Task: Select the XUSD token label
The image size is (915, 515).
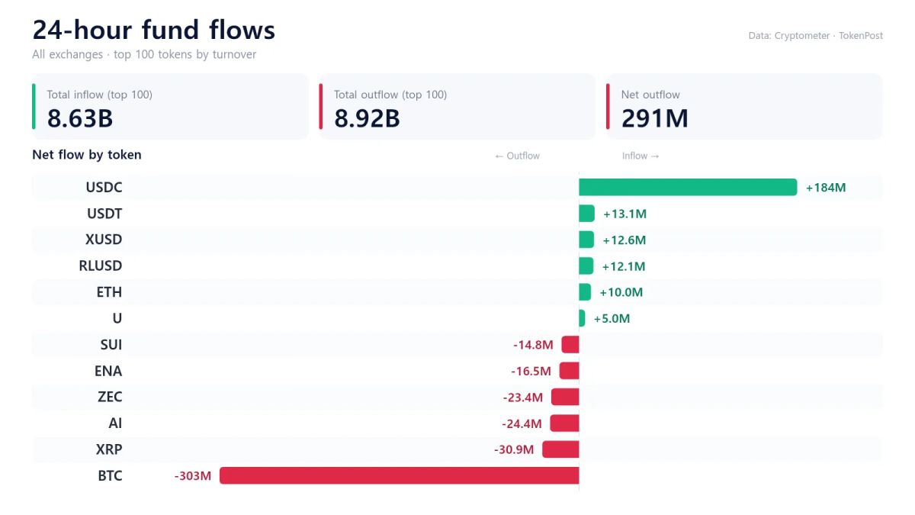Action: [x=104, y=240]
